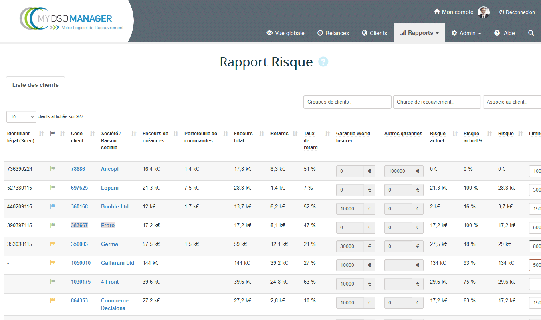The width and height of the screenshot is (541, 320).
Task: Expand the Rapports menu
Action: (419, 33)
